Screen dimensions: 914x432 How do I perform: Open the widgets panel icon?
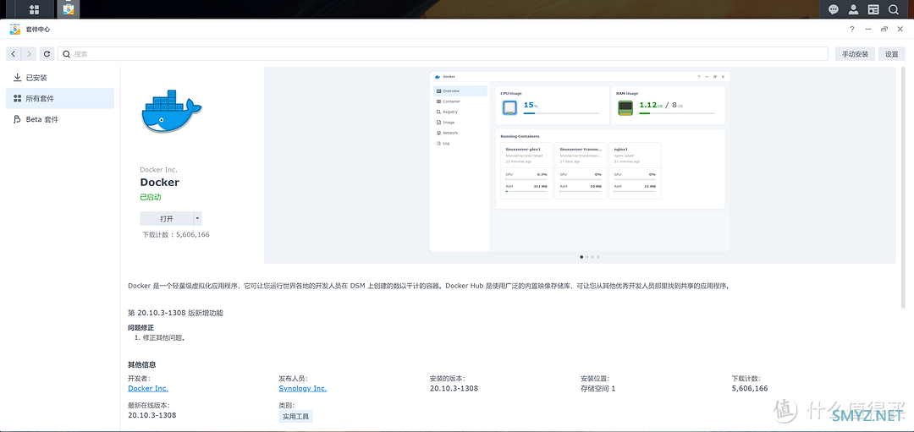(873, 9)
